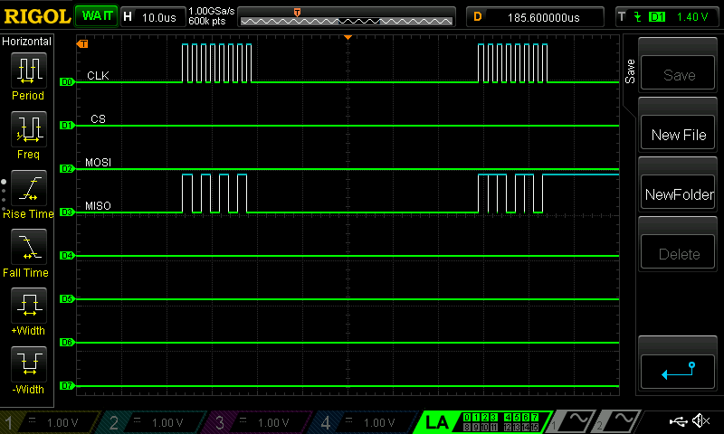Click the falling edge trigger icon

coord(638,17)
